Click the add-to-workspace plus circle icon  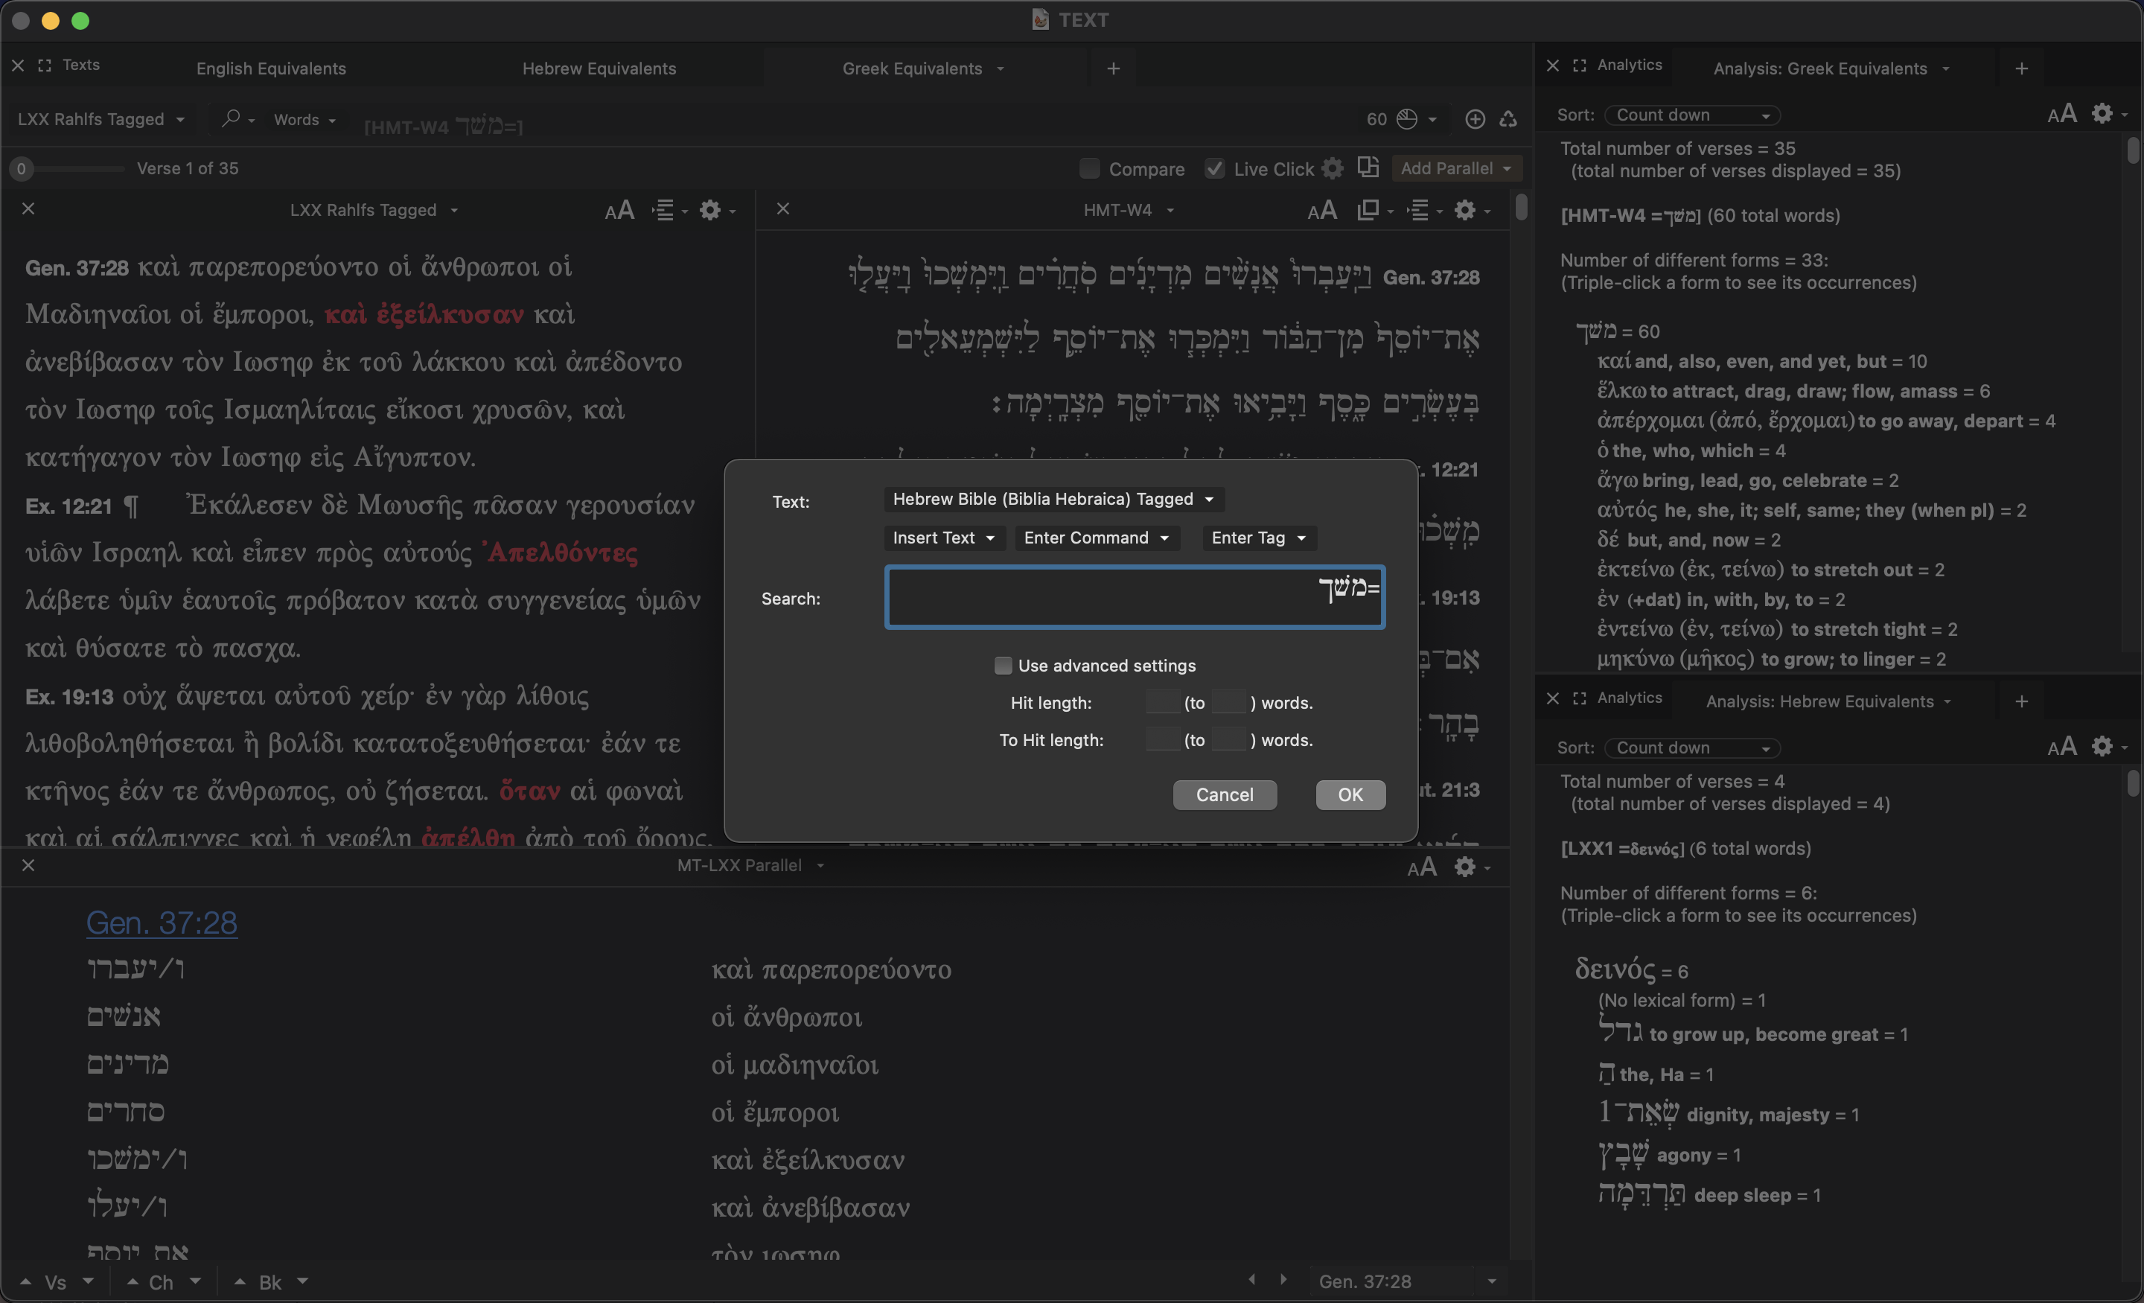coord(1475,118)
